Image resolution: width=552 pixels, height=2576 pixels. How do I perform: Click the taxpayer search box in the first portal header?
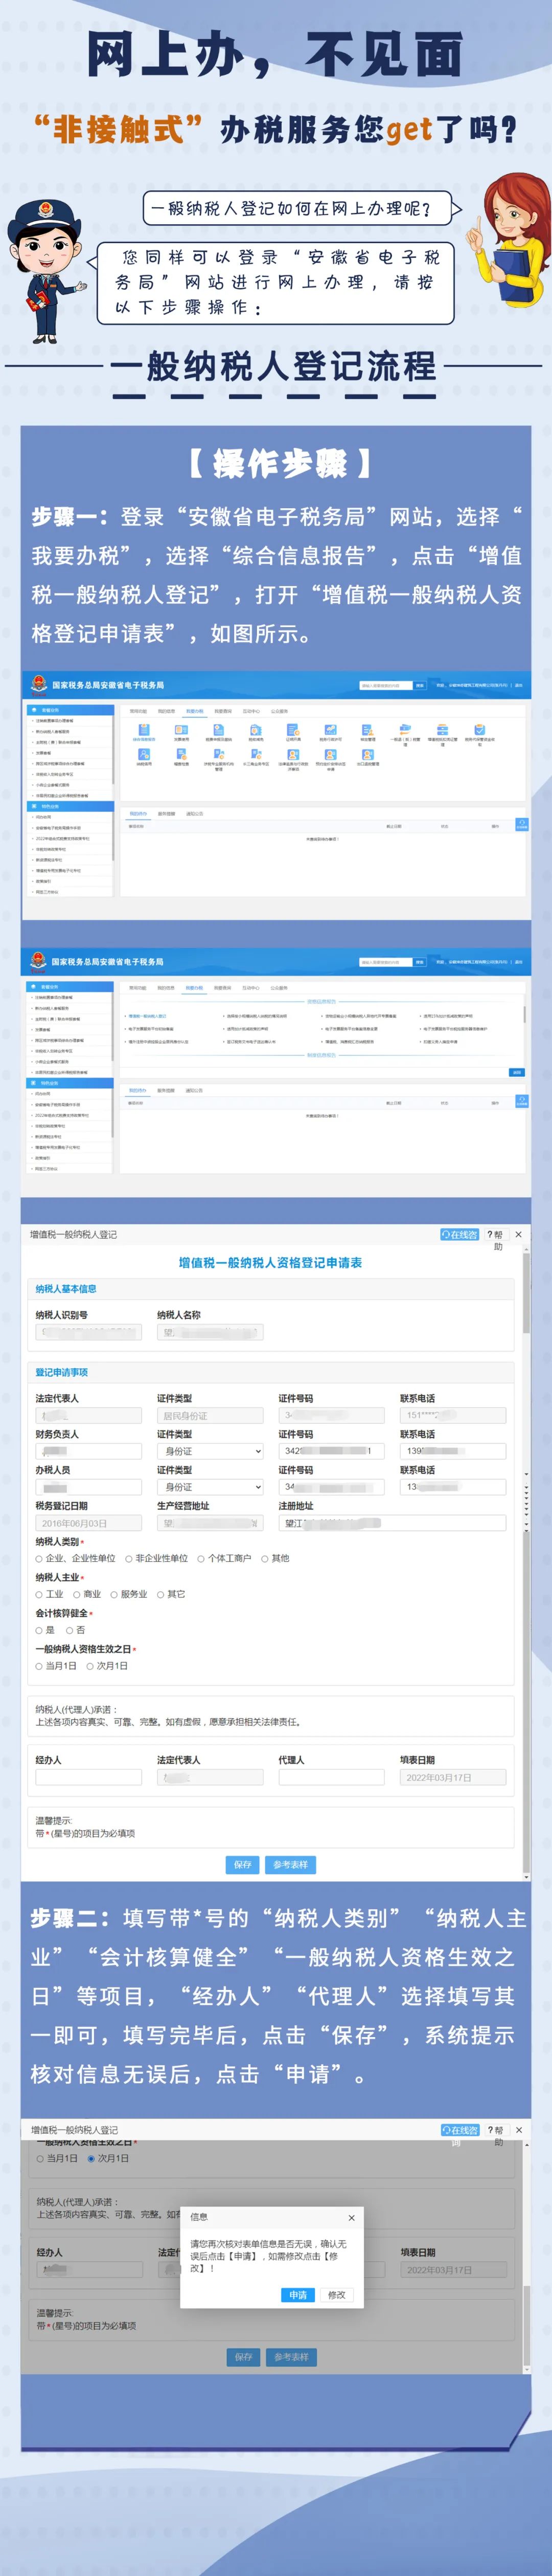pyautogui.click(x=385, y=685)
